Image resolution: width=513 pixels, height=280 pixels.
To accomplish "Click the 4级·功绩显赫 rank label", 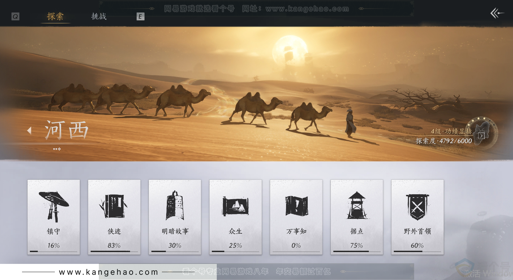I will pos(452,131).
